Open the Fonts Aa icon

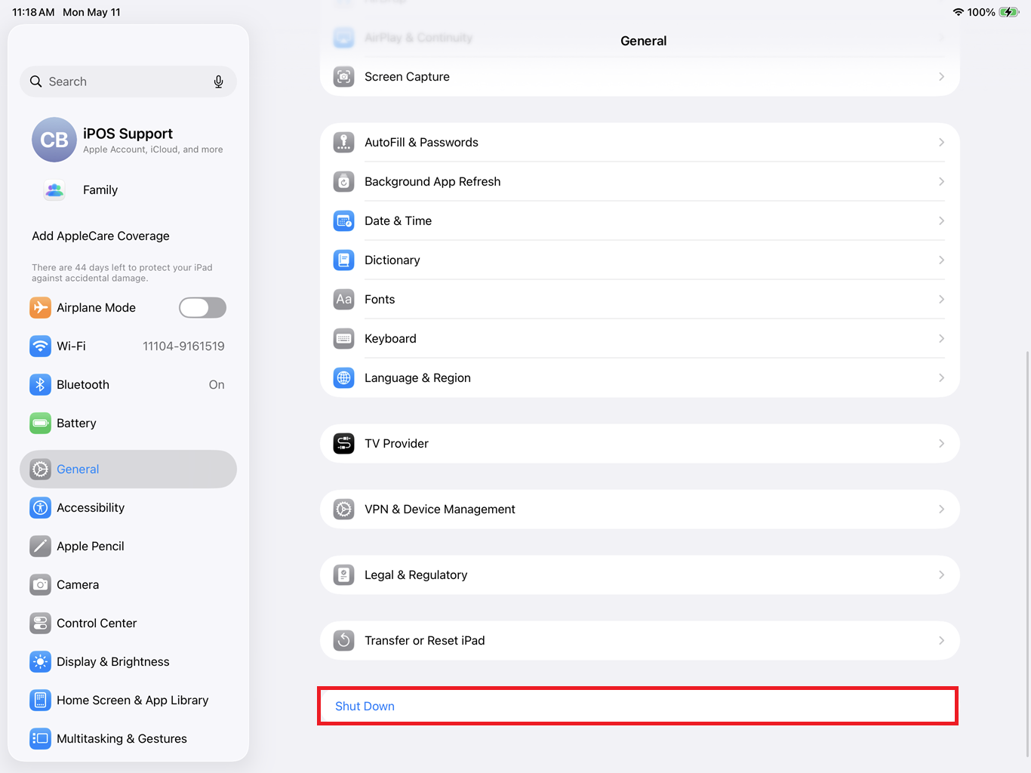click(344, 300)
